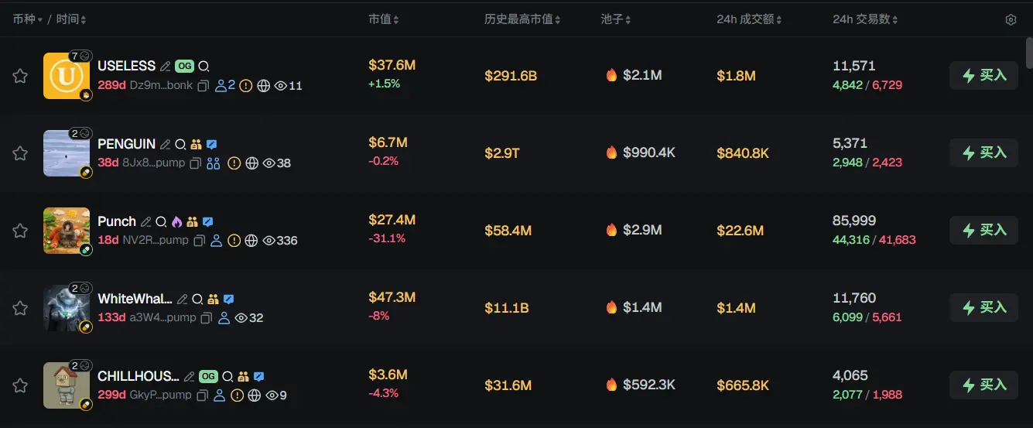The width and height of the screenshot is (1033, 428).
Task: Sort by the 市值 column header
Action: pos(384,19)
